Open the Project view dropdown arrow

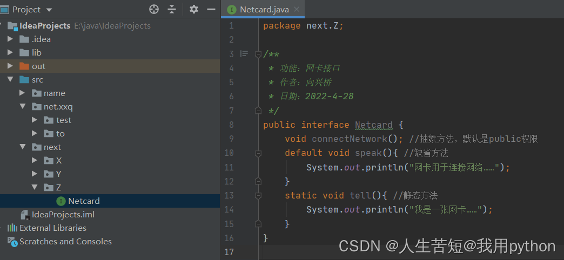[x=49, y=10]
